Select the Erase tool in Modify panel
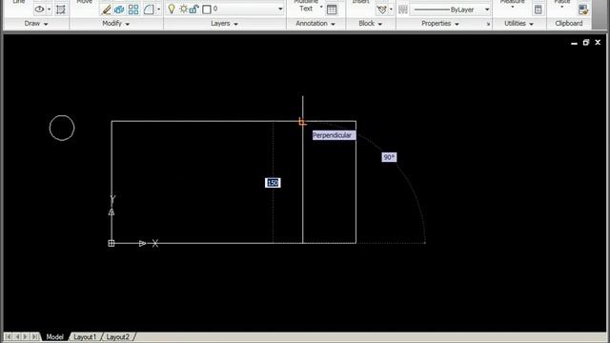 (x=106, y=10)
